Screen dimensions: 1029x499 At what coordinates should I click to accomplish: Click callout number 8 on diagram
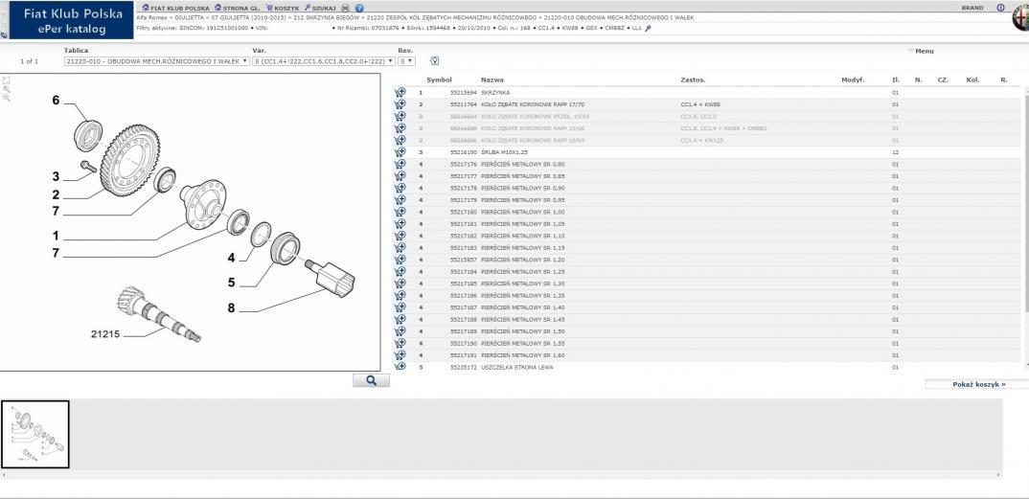tap(231, 307)
